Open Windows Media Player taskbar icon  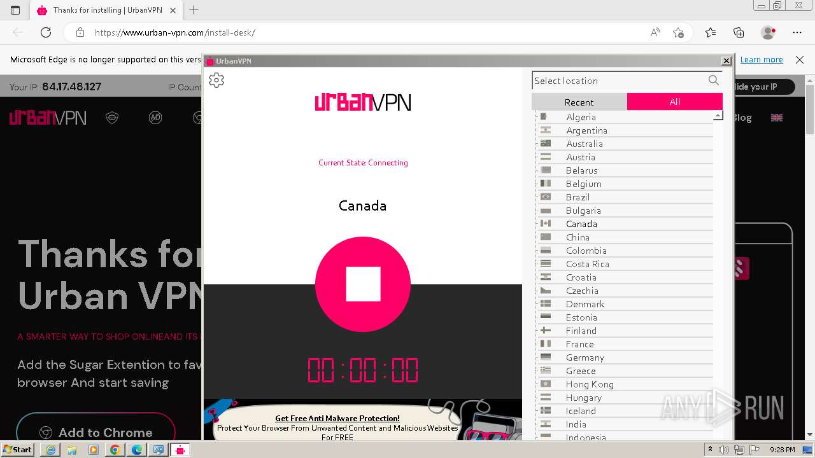click(94, 450)
